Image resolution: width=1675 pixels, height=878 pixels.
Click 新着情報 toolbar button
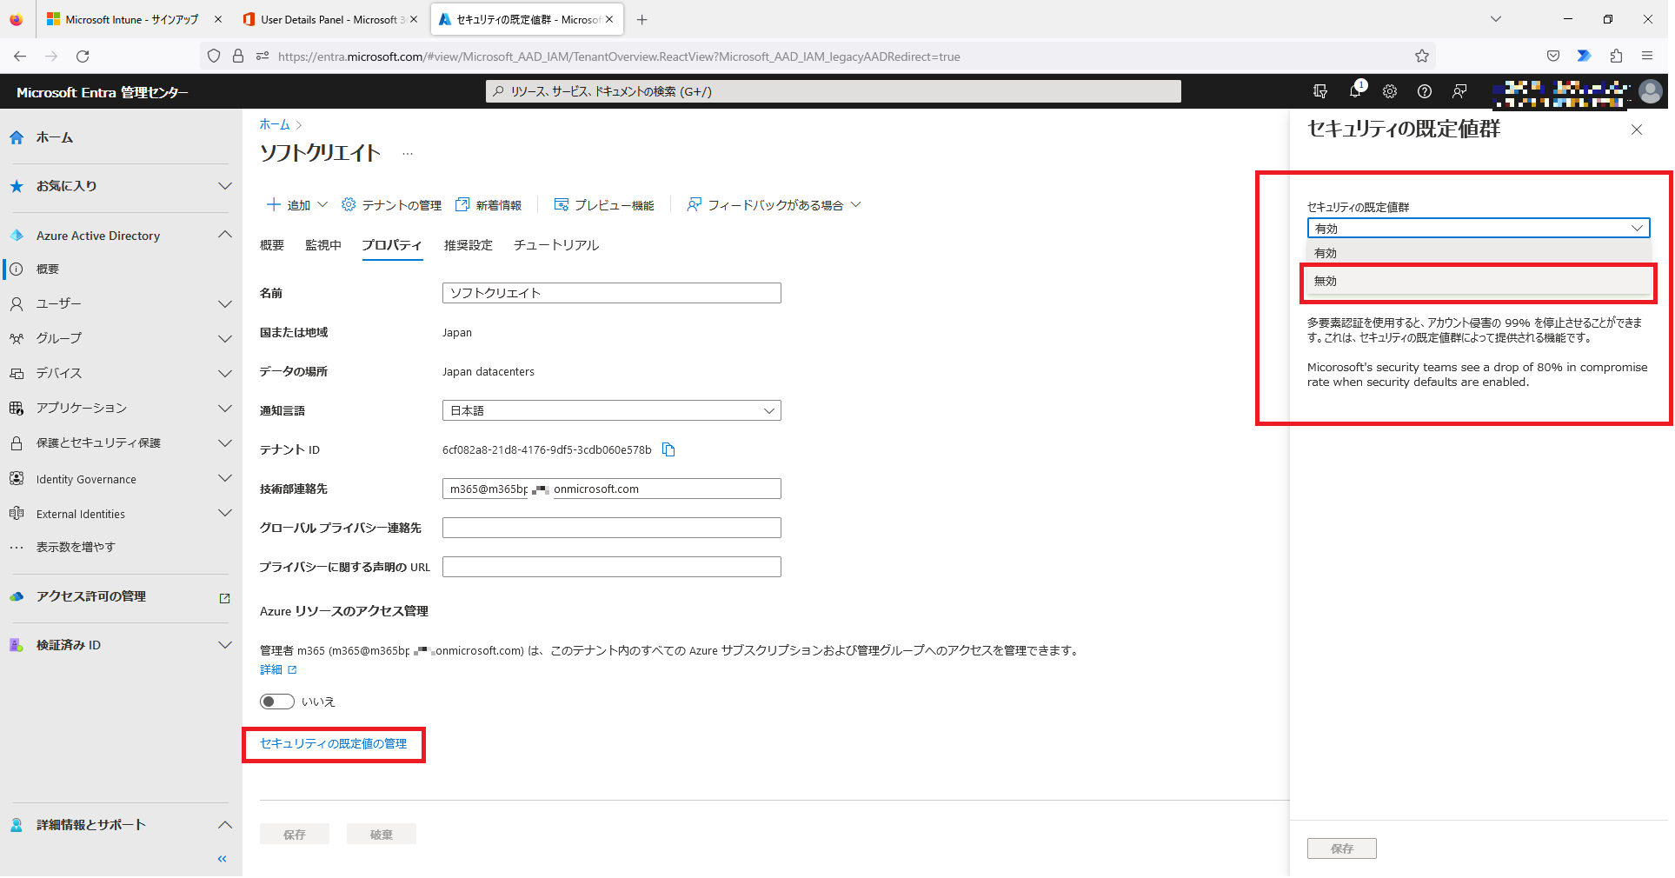(489, 205)
